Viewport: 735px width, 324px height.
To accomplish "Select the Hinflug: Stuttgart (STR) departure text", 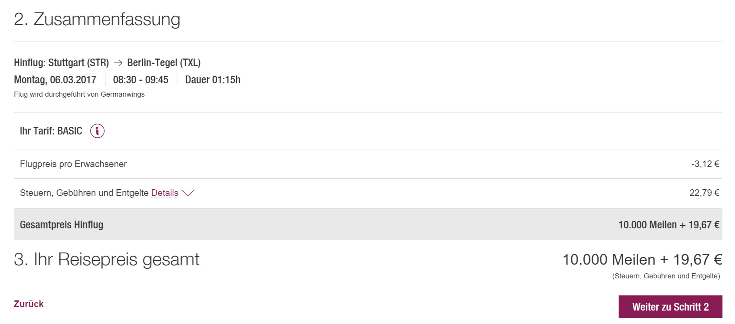I will 61,63.
